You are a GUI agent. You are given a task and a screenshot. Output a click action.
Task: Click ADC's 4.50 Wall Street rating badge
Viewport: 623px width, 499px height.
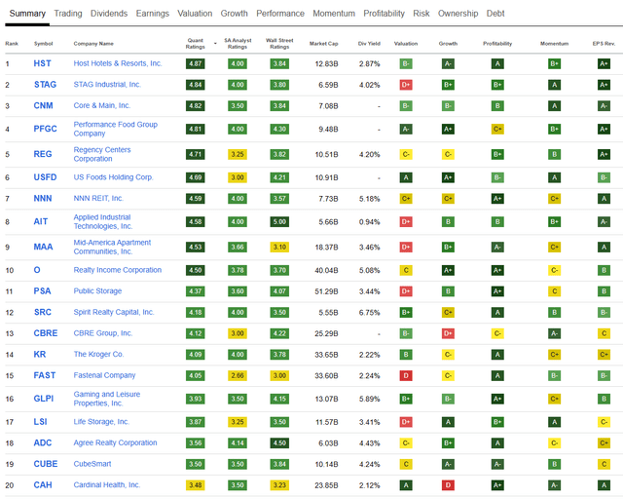(x=279, y=442)
